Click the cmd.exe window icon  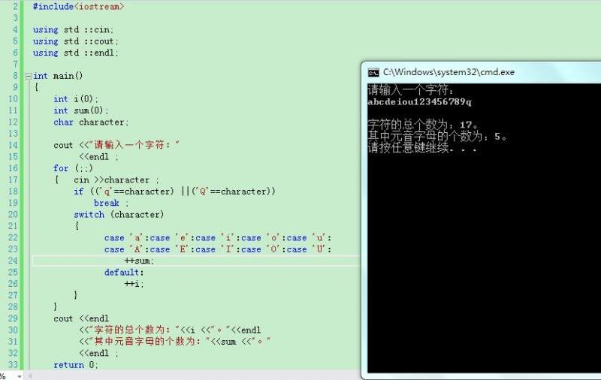click(x=373, y=72)
